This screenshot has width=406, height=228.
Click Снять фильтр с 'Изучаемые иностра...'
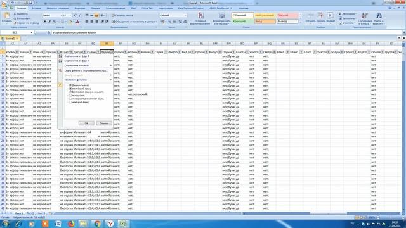point(86,70)
